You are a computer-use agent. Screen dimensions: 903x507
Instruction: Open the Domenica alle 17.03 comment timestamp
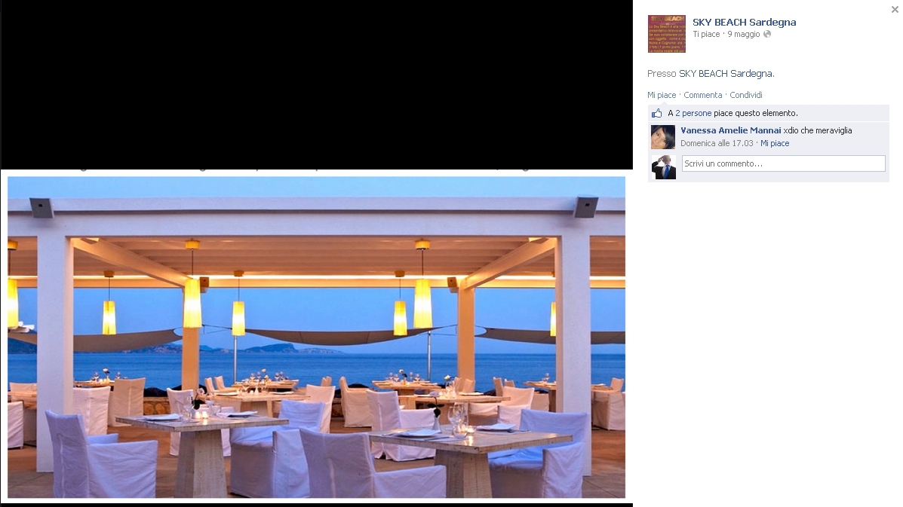[x=717, y=143]
